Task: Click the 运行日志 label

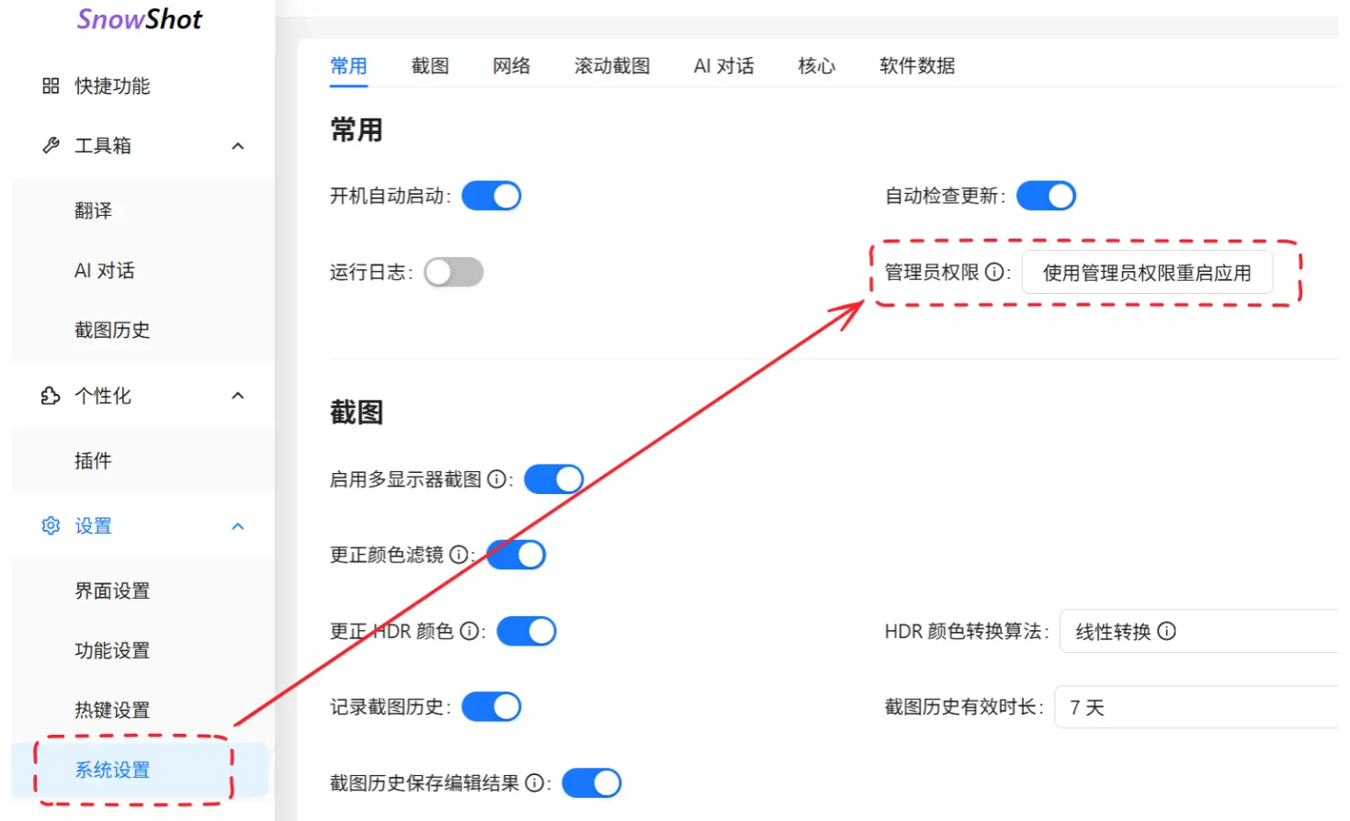Action: [x=371, y=272]
